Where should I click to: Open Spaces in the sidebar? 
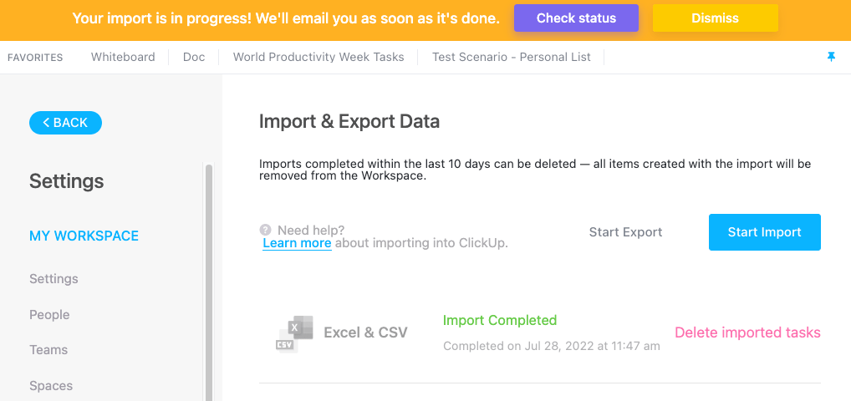click(51, 386)
